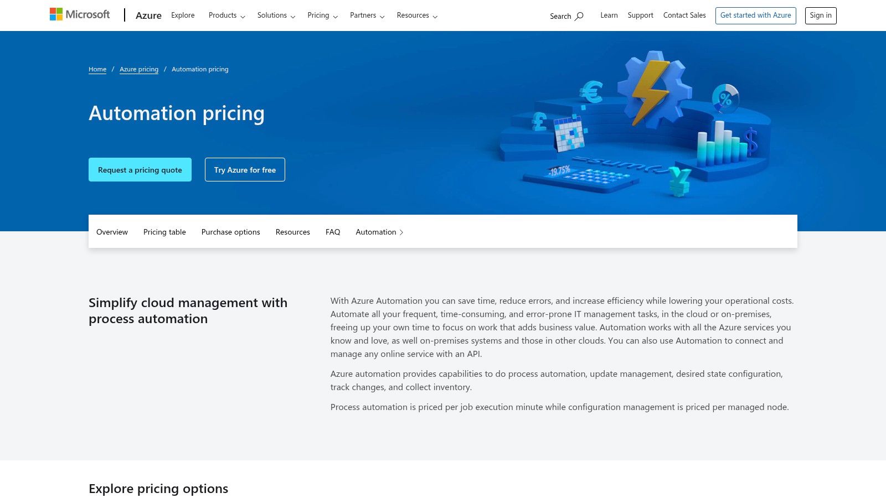Expand the Partners dropdown menu
The image size is (886, 498).
click(367, 15)
